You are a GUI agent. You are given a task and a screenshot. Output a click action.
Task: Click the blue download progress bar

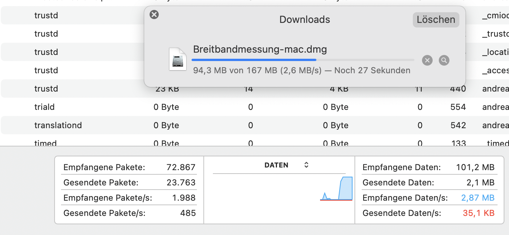254,60
